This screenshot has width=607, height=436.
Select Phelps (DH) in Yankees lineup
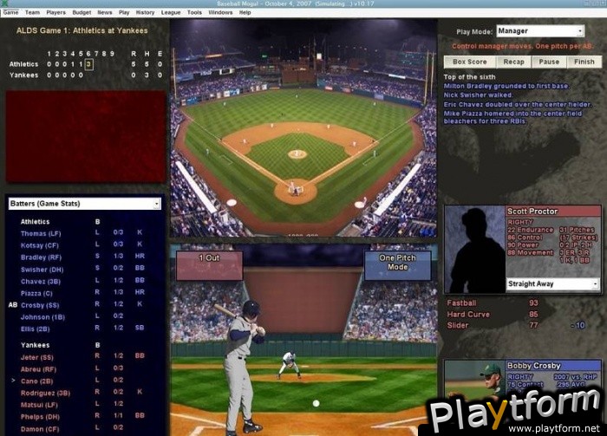click(40, 417)
